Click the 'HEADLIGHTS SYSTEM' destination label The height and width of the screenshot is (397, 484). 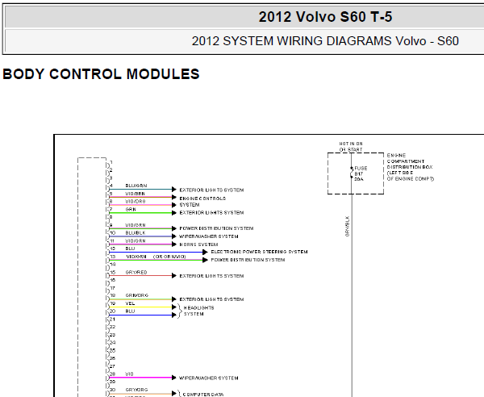(x=198, y=311)
